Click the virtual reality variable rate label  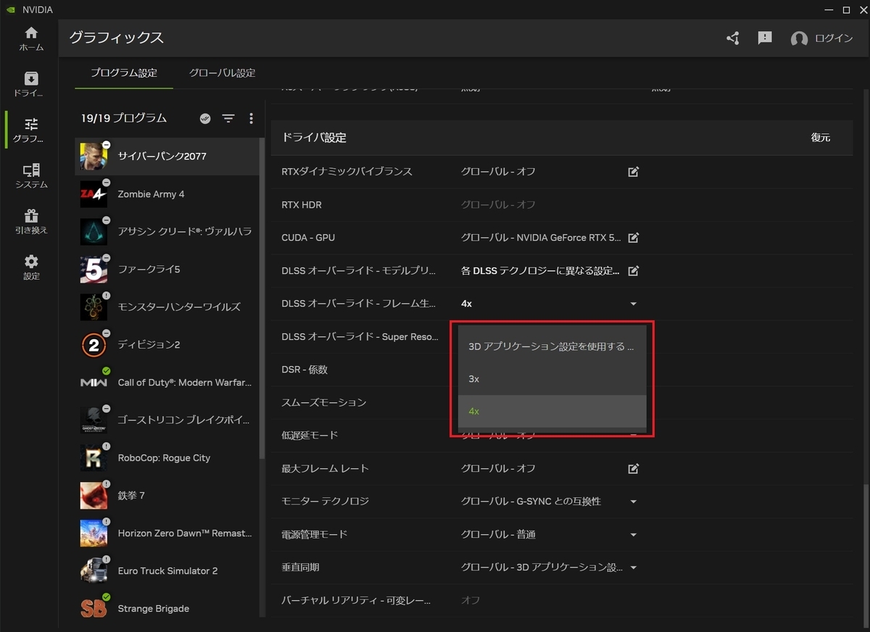point(356,601)
